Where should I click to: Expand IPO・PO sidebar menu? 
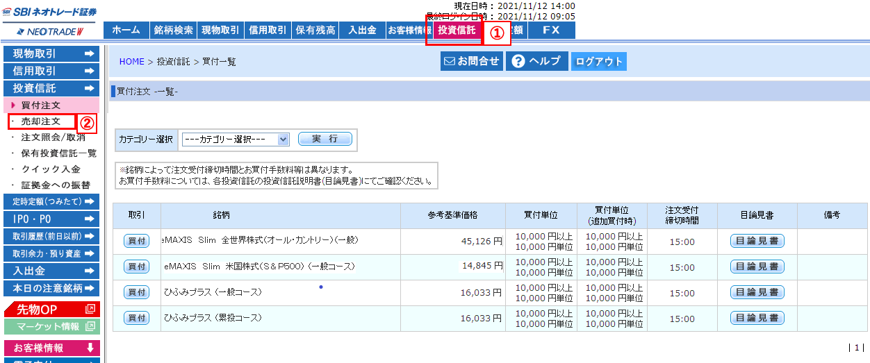pyautogui.click(x=51, y=219)
